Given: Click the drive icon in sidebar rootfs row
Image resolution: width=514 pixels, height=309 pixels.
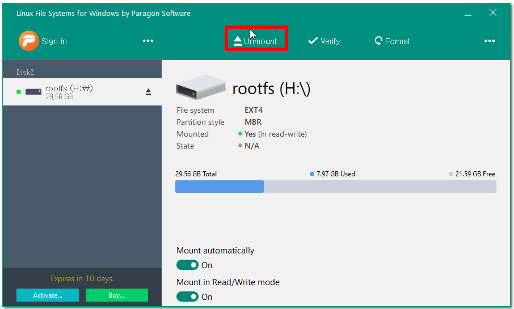Looking at the screenshot, I should point(33,92).
